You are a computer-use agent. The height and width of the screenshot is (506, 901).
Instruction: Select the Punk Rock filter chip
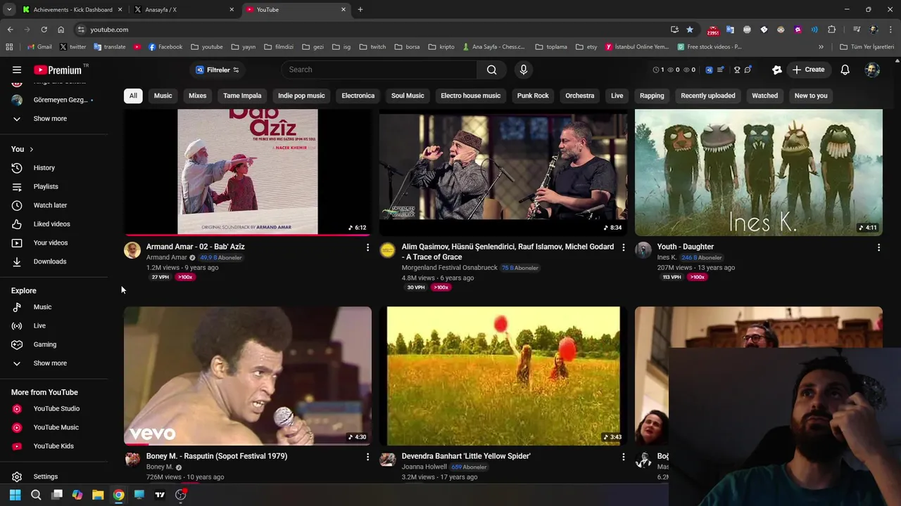click(x=533, y=96)
